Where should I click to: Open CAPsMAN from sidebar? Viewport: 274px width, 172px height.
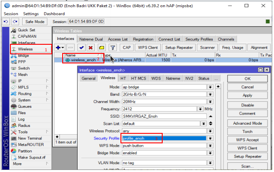pos(27,36)
